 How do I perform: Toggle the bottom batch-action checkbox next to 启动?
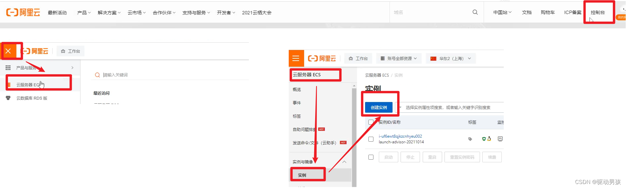[x=371, y=157]
